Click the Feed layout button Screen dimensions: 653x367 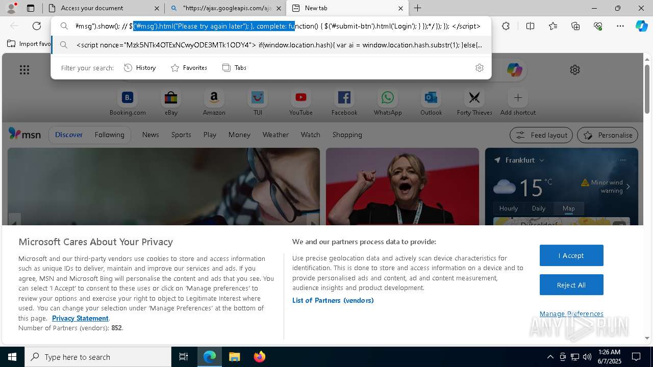541,135
